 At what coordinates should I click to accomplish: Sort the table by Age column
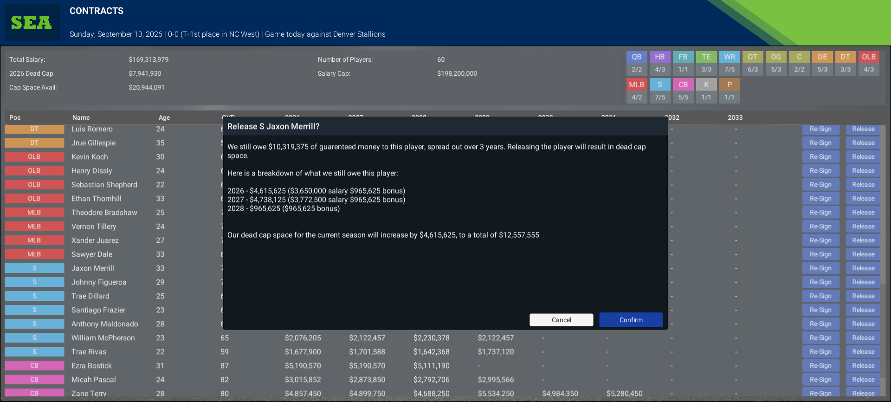[x=164, y=117]
